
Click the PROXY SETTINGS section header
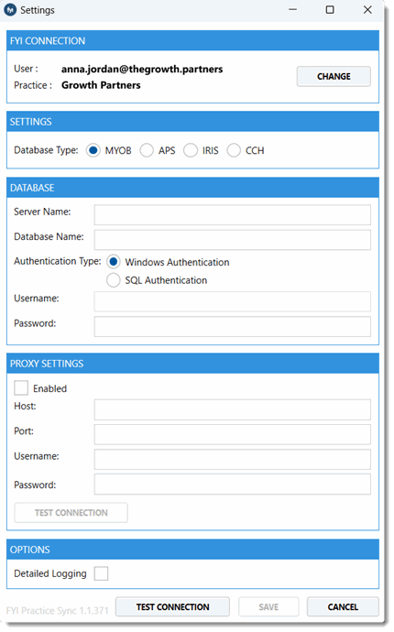pos(192,364)
